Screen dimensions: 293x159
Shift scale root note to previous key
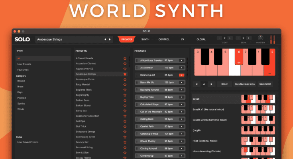[x=197, y=84]
